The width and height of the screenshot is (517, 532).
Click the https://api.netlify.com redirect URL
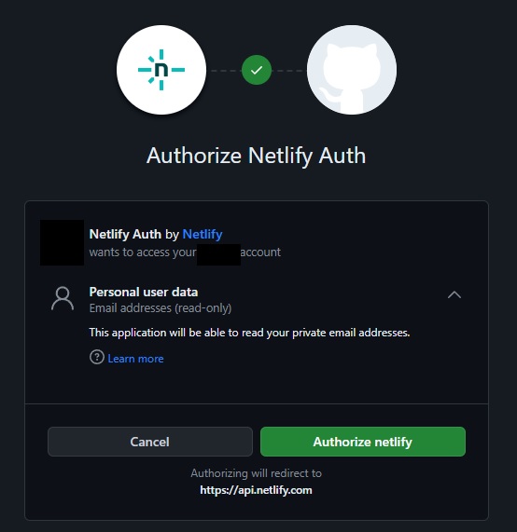click(256, 490)
